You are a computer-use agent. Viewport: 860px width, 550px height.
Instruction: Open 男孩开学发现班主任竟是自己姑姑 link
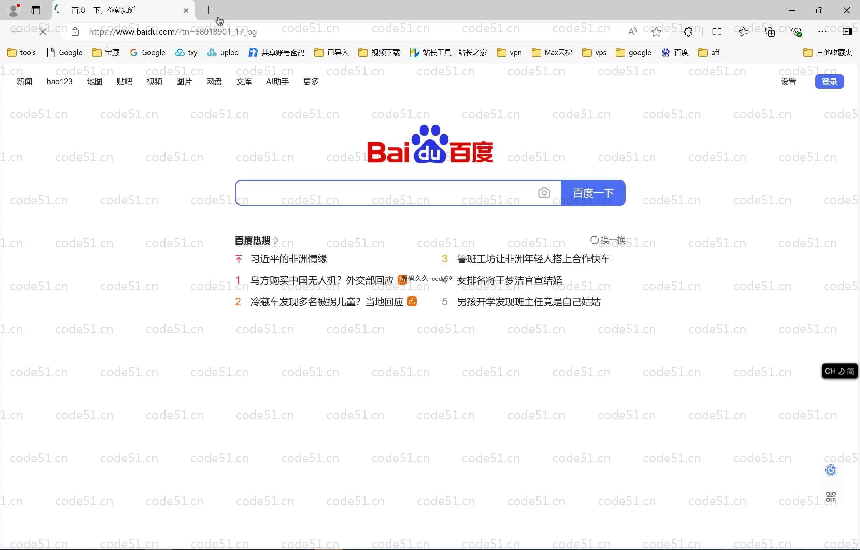[x=529, y=302]
